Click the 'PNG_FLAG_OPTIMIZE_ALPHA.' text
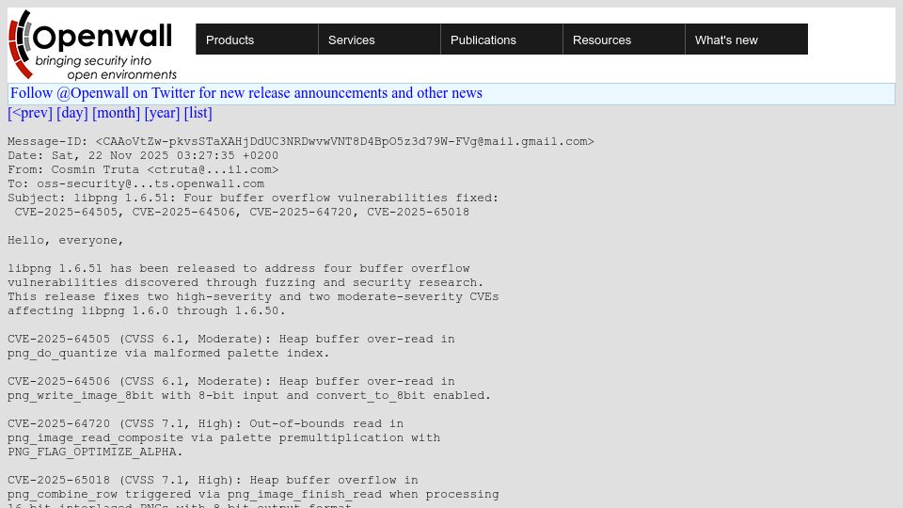 95,452
